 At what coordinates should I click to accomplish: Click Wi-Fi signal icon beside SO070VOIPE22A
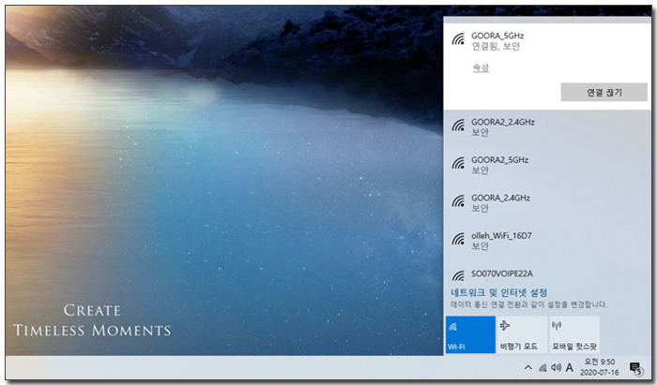click(458, 276)
